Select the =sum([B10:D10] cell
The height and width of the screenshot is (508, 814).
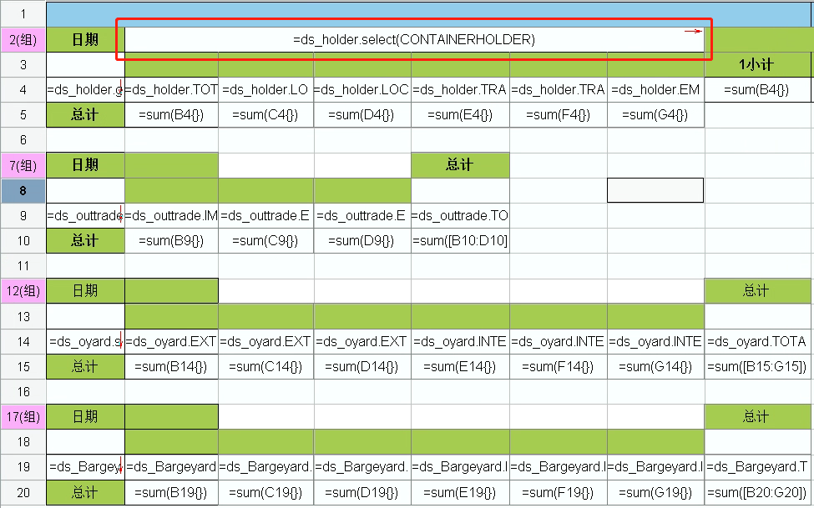[x=460, y=240]
